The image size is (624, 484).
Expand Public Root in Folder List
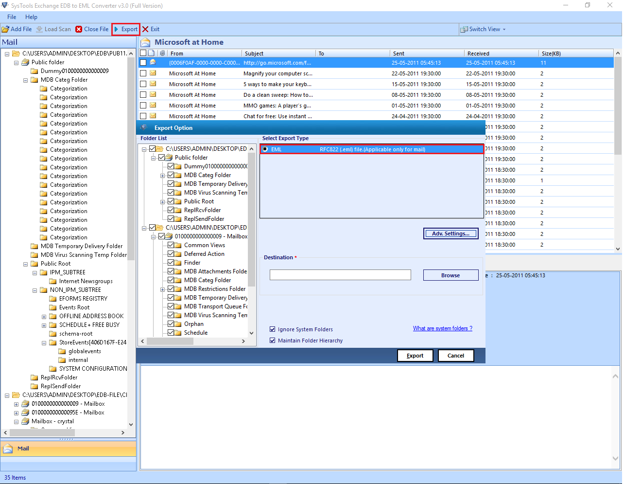tap(163, 202)
